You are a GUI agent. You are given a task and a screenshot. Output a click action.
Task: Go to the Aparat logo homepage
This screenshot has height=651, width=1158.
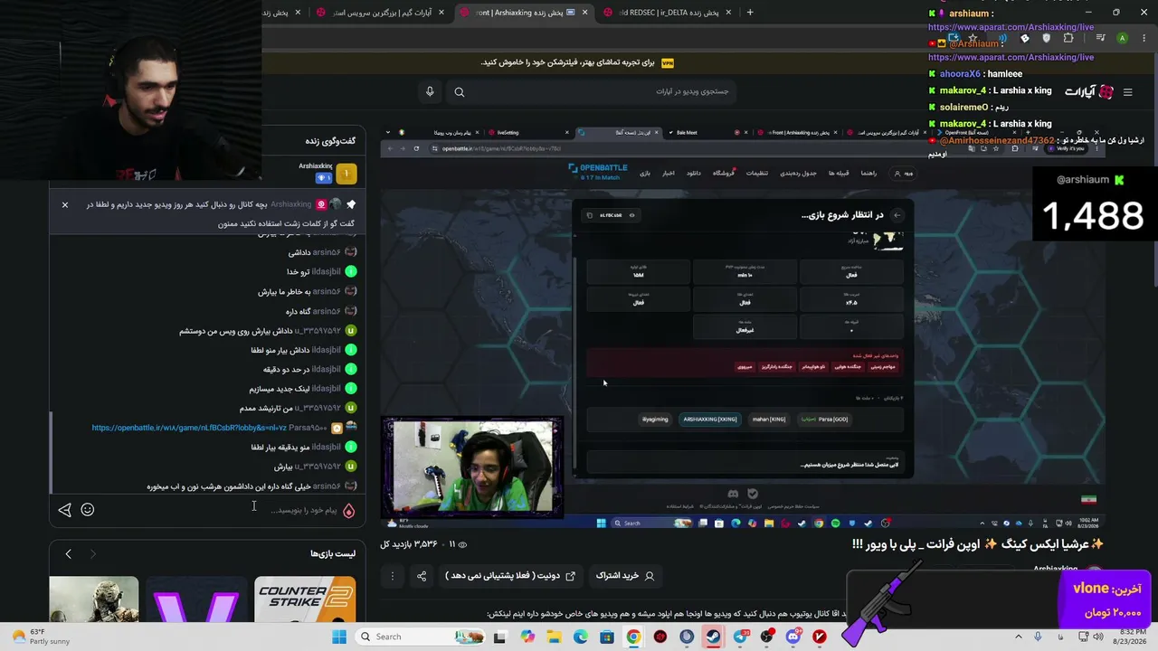1088,91
